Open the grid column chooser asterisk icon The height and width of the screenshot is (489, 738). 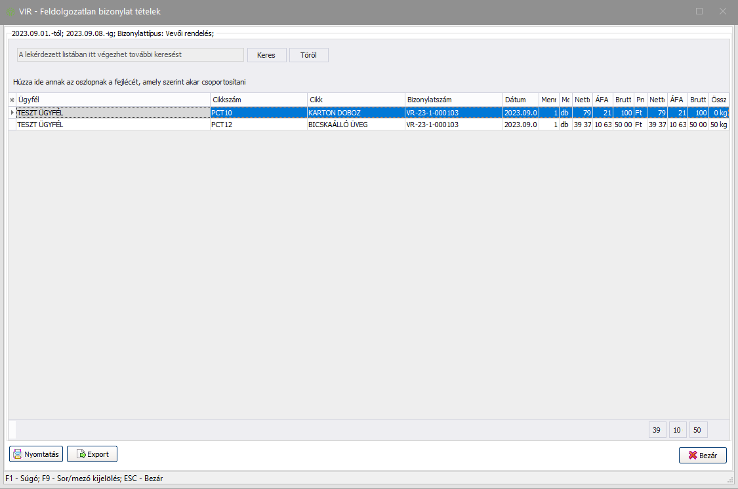(12, 100)
